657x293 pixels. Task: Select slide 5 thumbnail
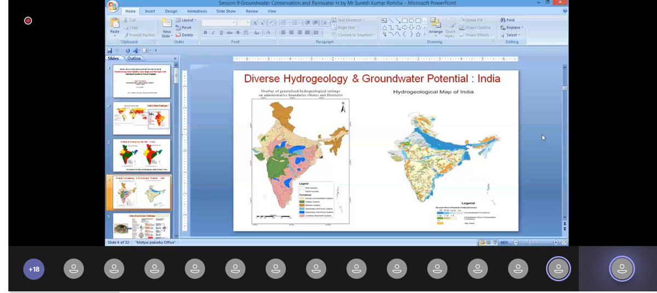point(142,226)
